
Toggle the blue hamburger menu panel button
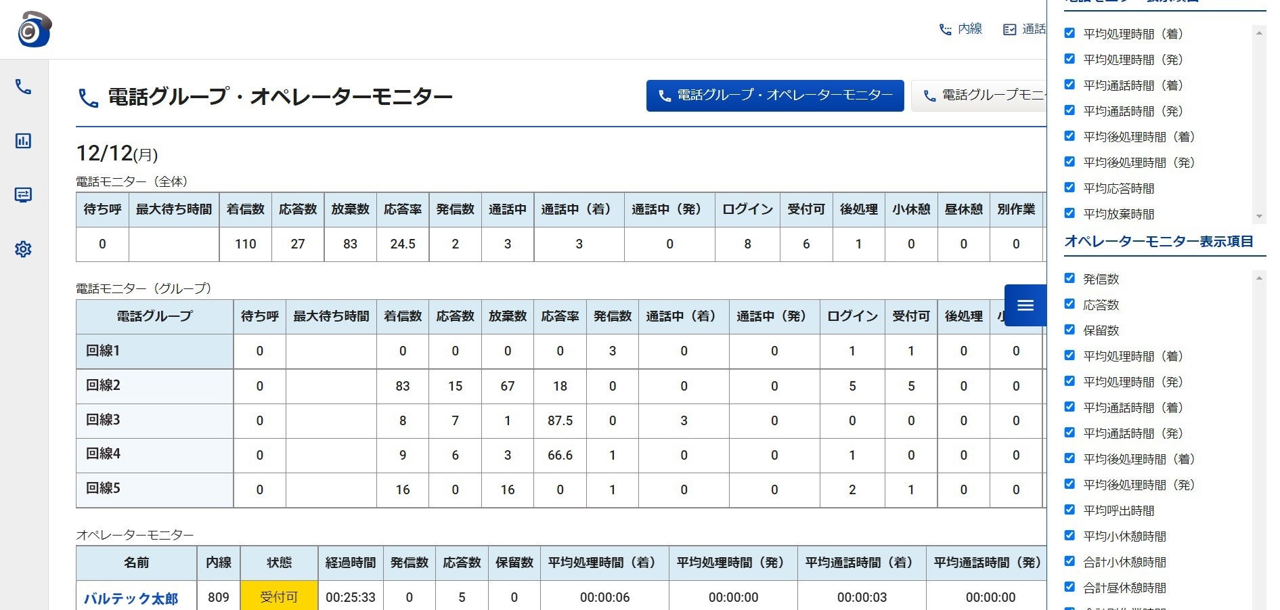point(1025,305)
